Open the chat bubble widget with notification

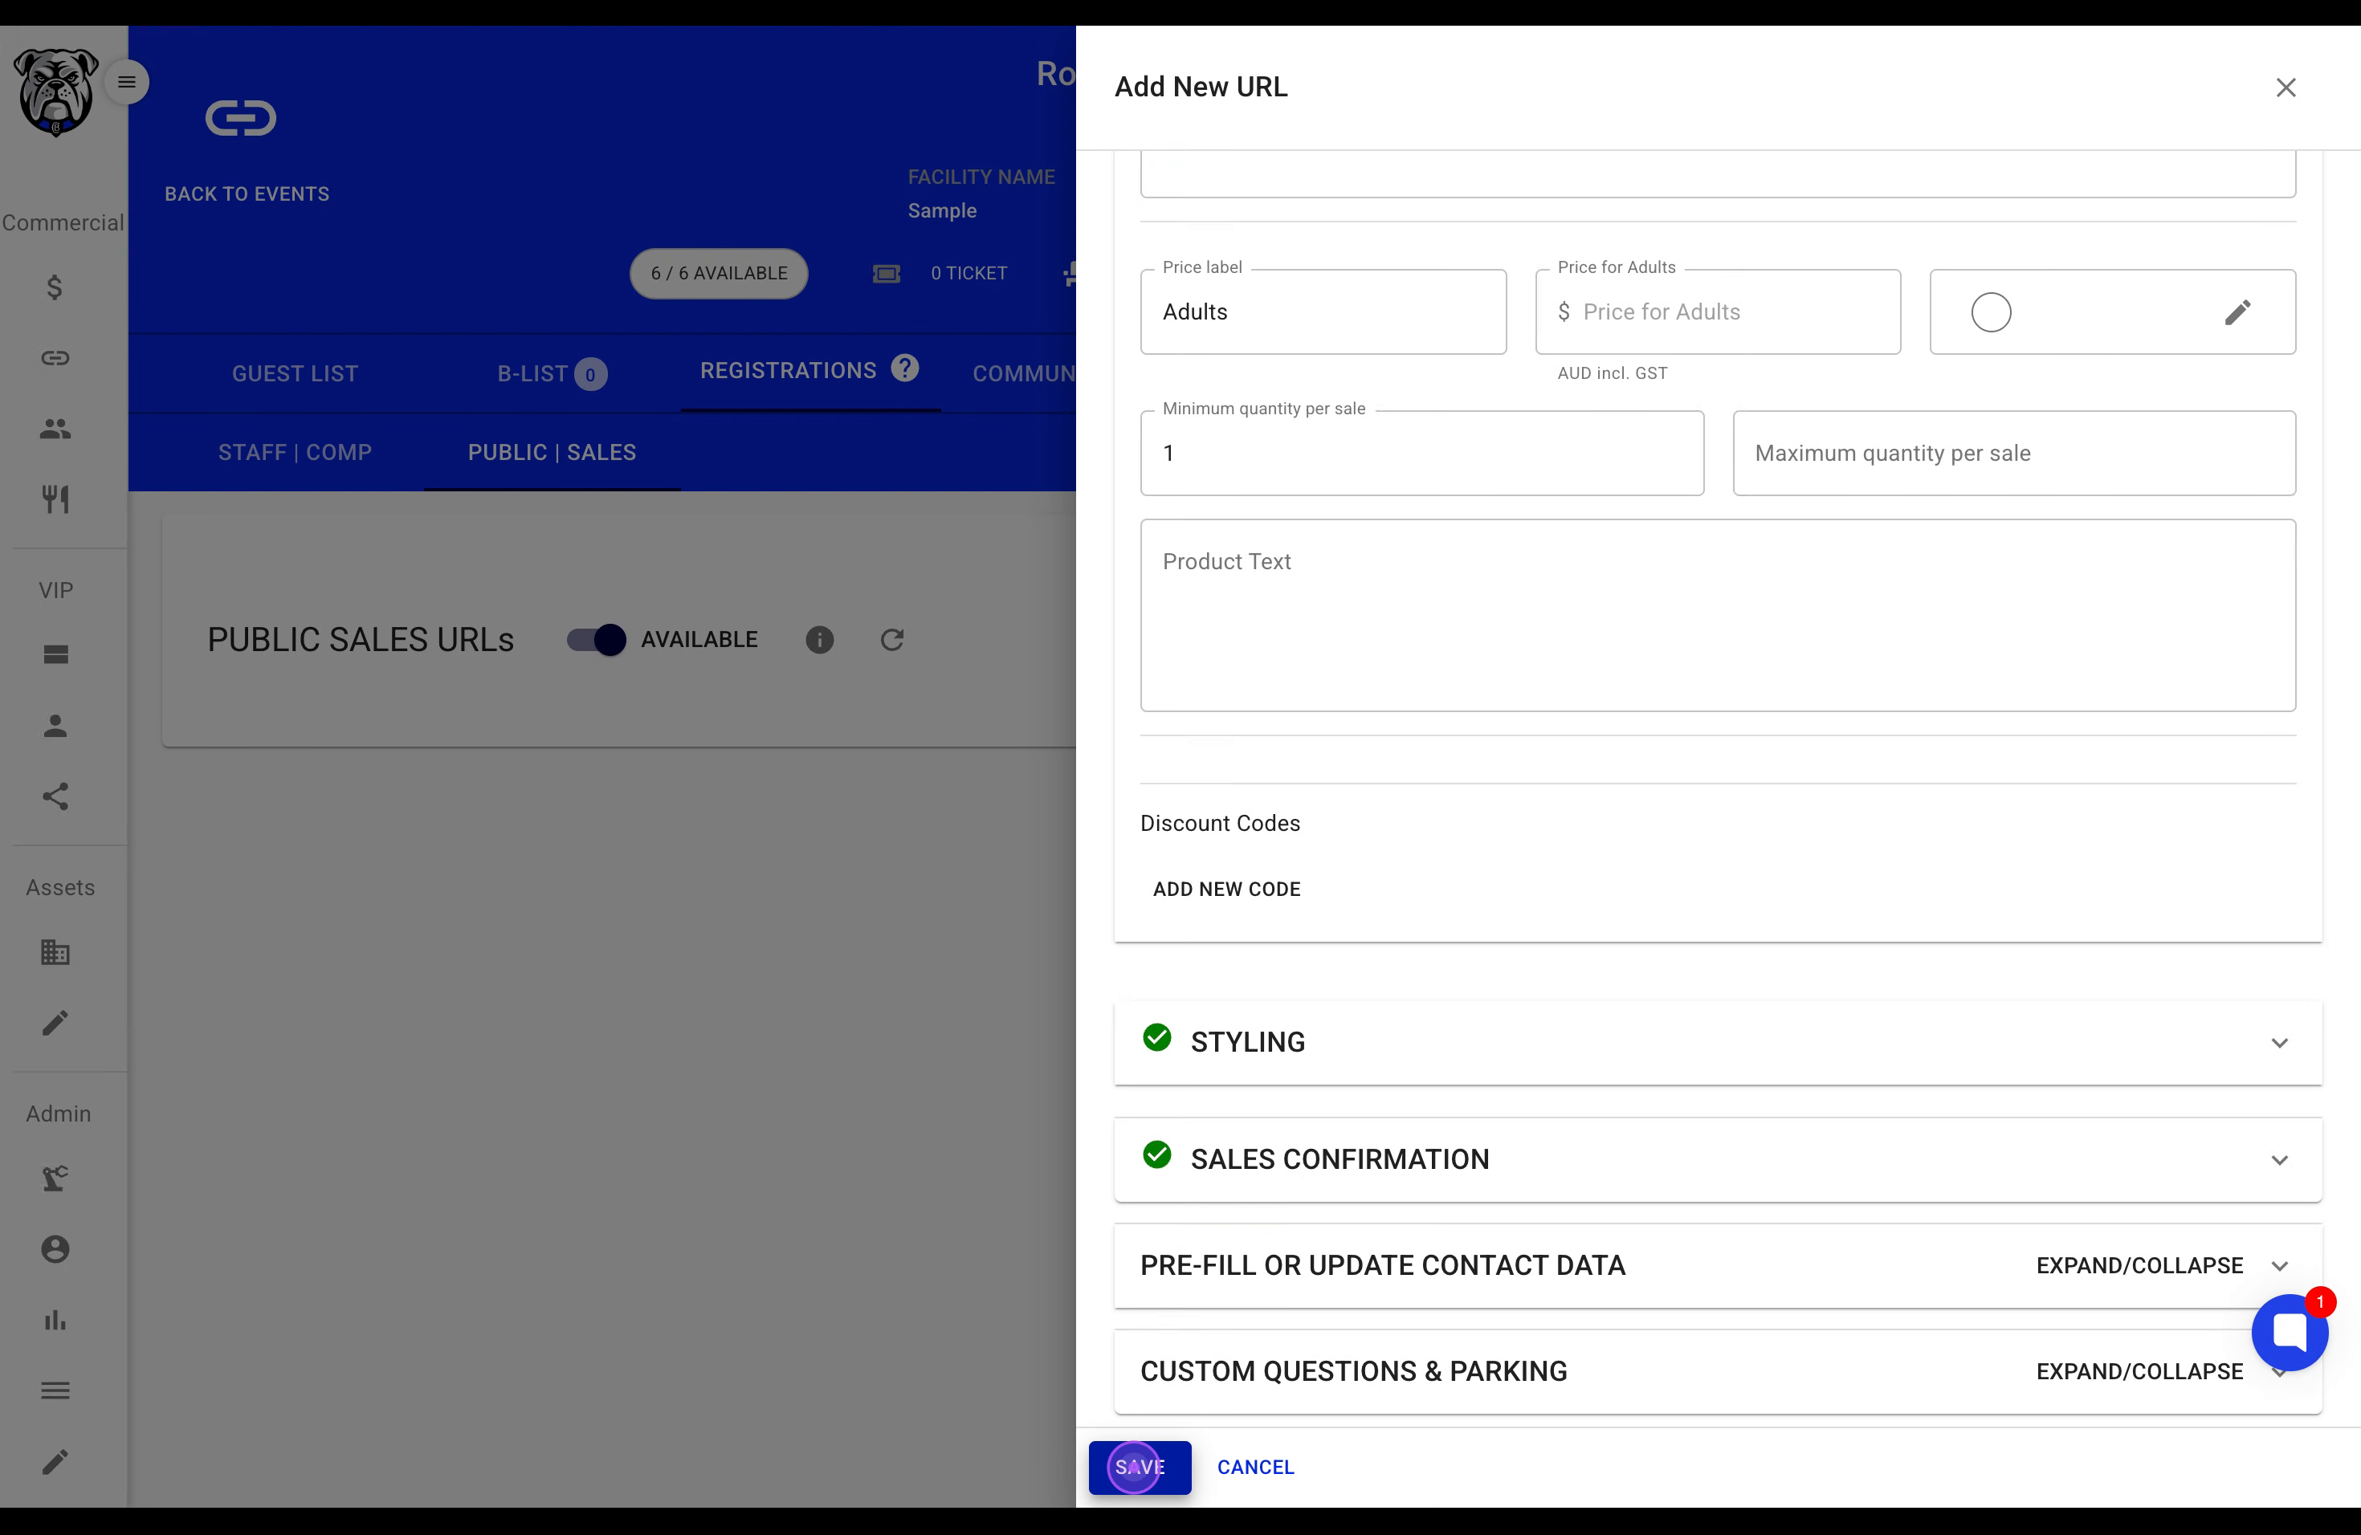pos(2290,1332)
